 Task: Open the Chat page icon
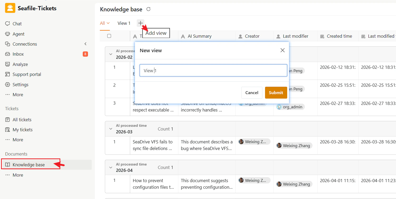coord(8,24)
